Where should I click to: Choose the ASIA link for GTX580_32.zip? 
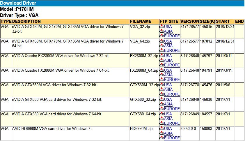168,104
